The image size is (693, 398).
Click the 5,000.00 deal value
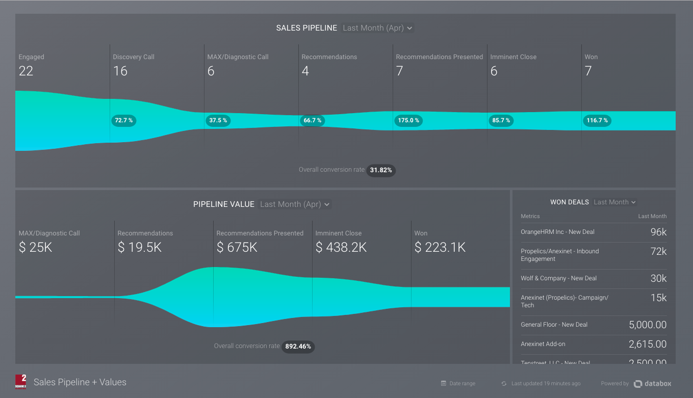coord(648,325)
